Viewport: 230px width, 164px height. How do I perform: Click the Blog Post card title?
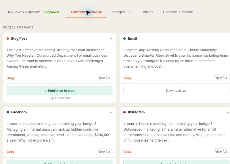tap(19, 39)
